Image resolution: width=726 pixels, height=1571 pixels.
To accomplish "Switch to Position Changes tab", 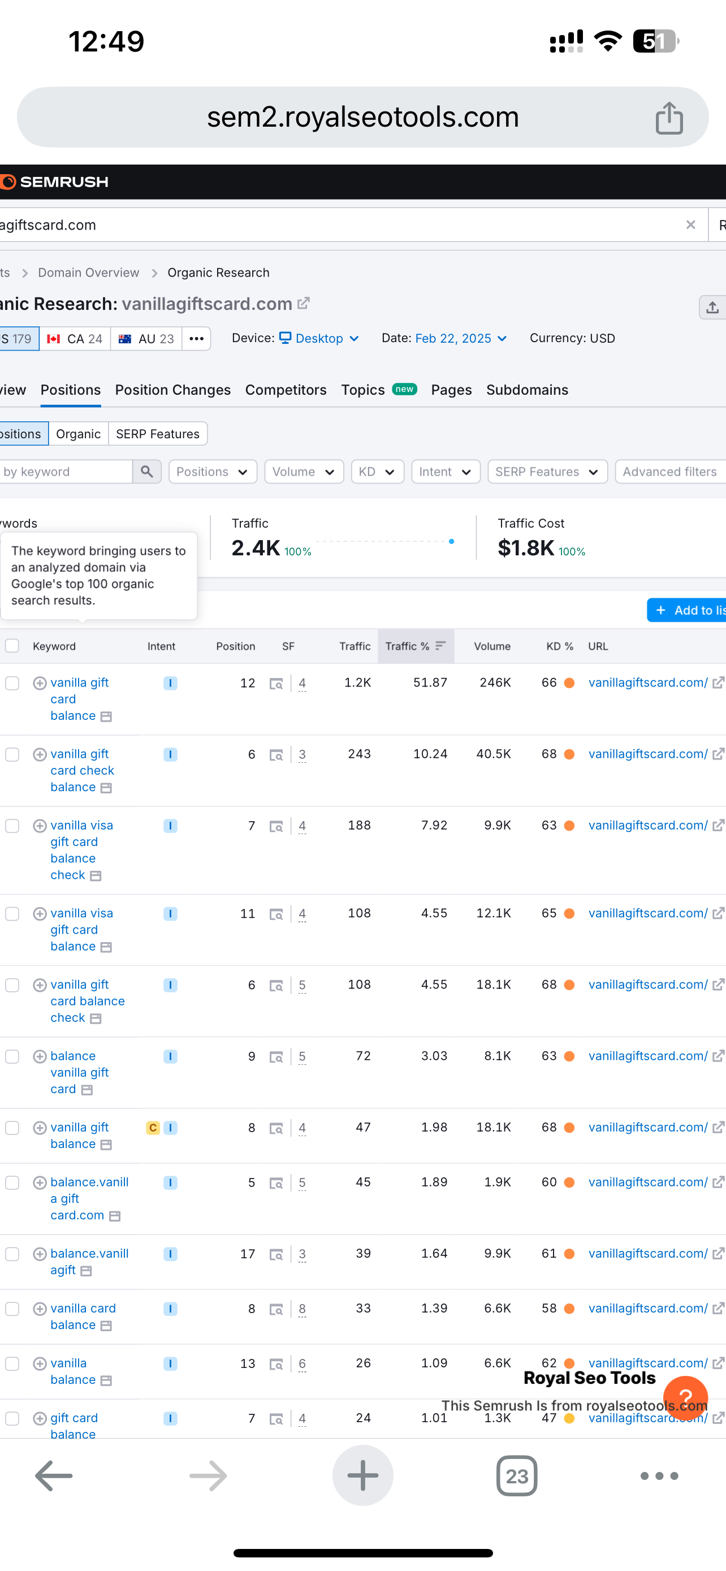I will [172, 390].
